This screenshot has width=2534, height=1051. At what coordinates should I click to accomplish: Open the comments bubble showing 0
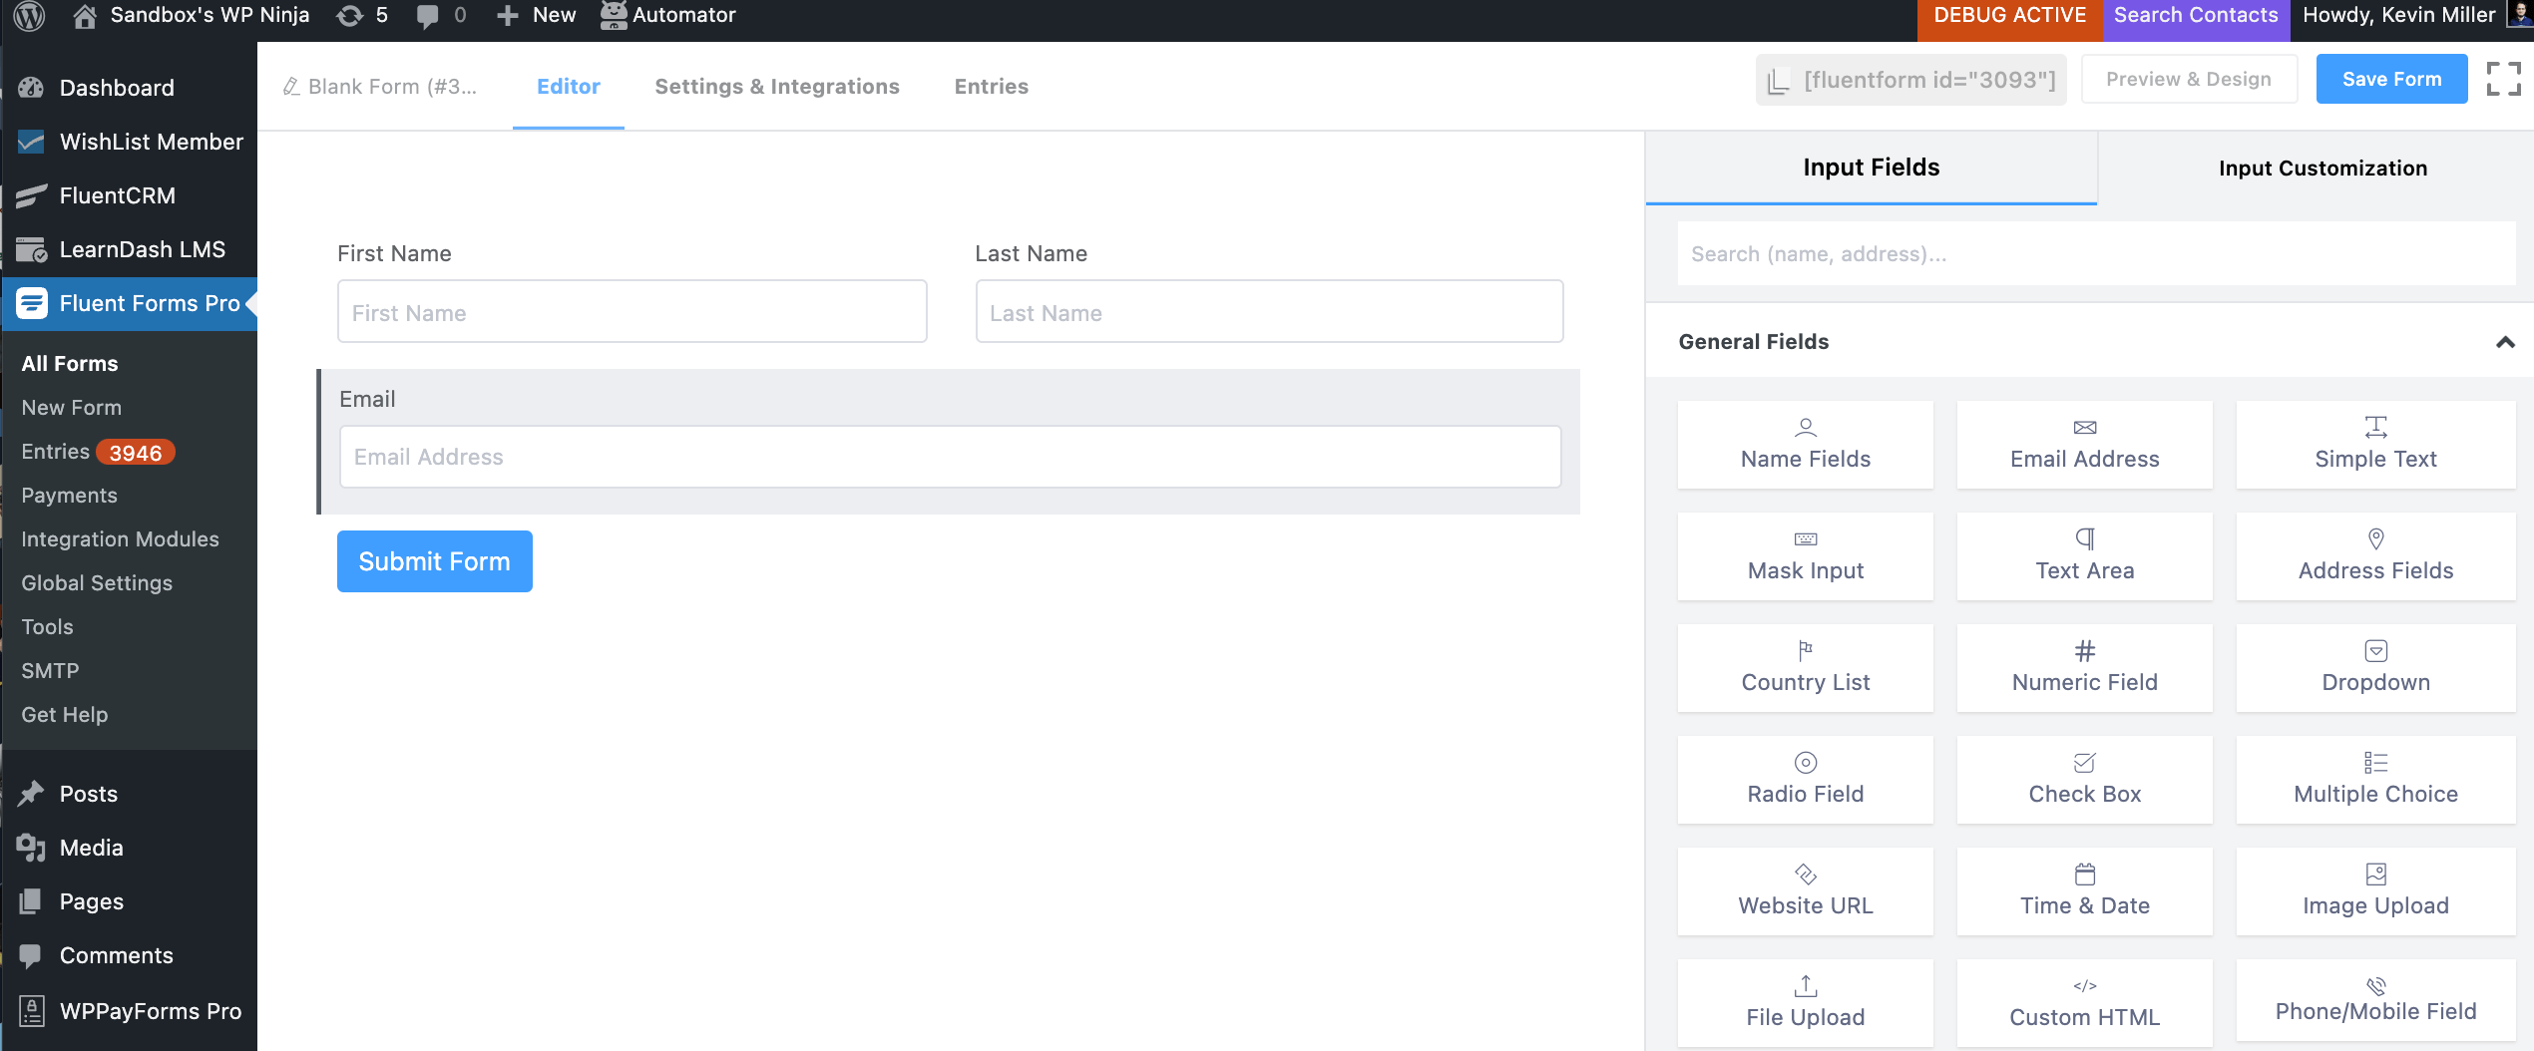click(440, 15)
